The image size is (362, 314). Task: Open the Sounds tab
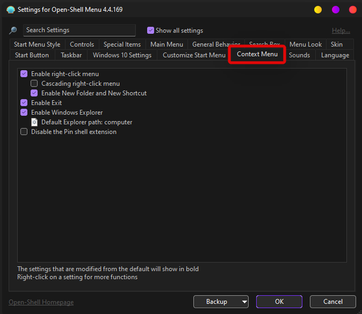coord(299,55)
